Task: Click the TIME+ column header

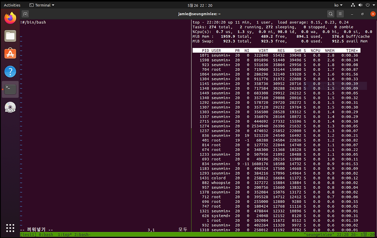Action: coord(352,51)
